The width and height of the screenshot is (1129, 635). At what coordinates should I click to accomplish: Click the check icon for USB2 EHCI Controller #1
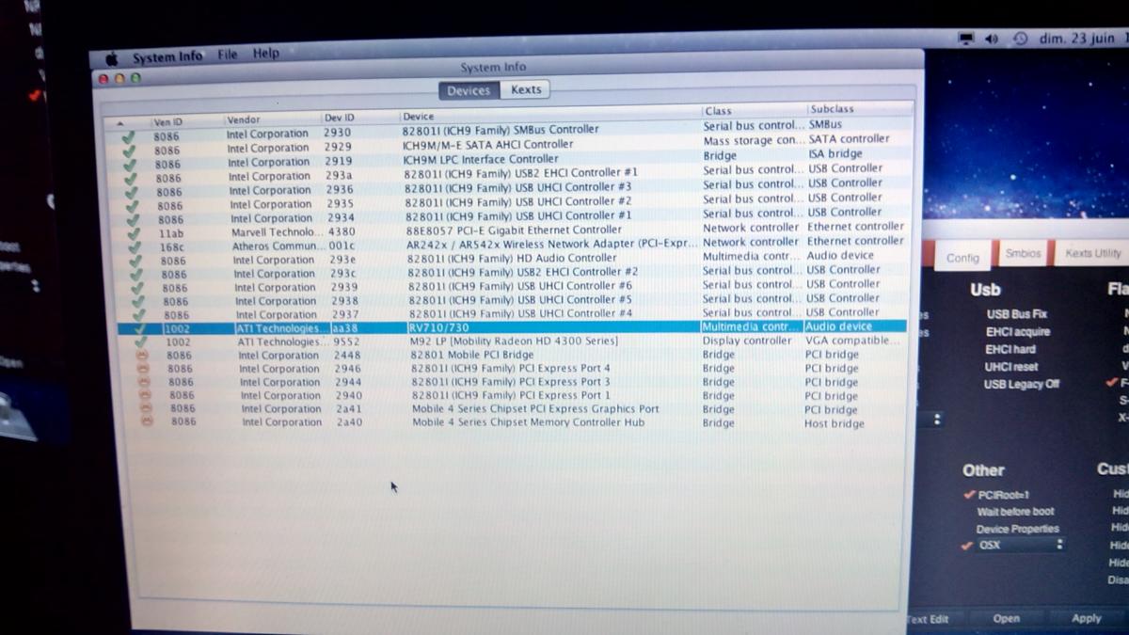131,177
